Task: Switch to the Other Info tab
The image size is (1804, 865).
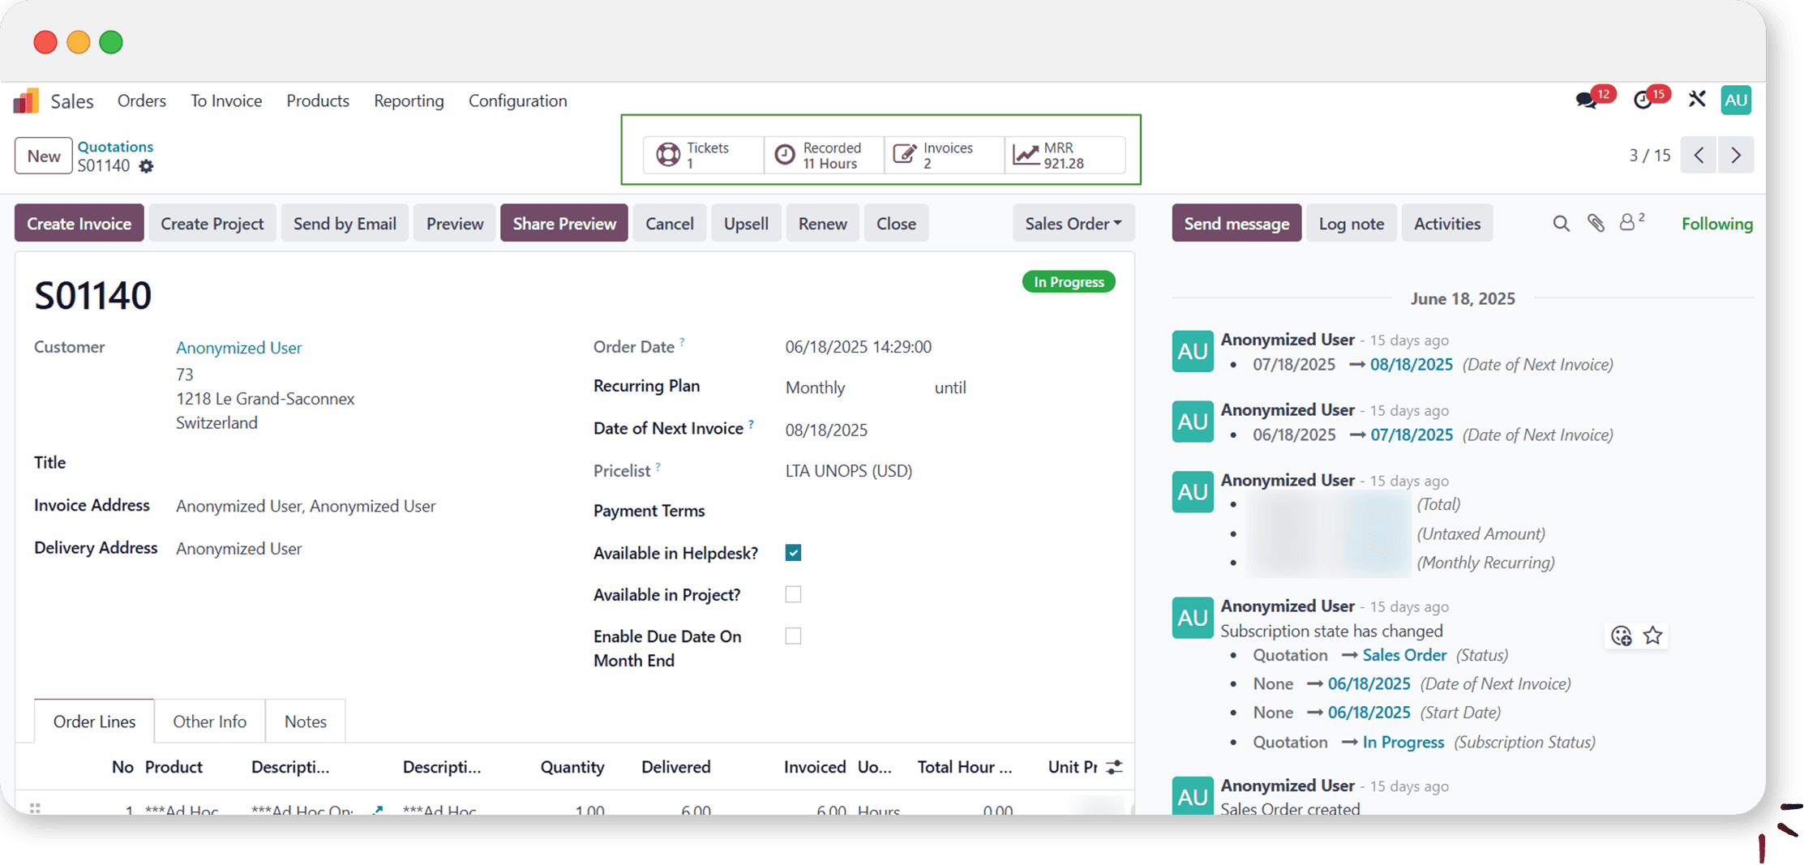Action: pos(209,722)
